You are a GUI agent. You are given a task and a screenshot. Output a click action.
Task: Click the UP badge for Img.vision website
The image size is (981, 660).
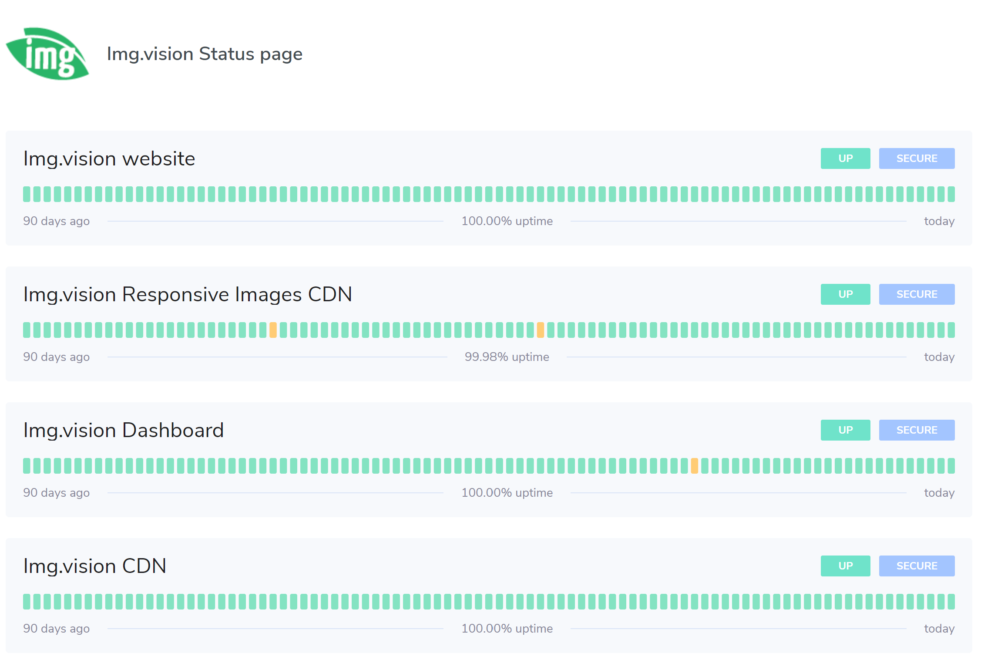845,158
